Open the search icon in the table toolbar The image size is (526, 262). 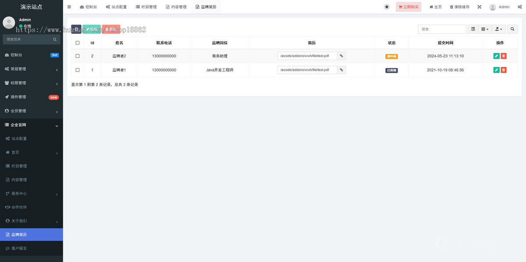pos(512,29)
